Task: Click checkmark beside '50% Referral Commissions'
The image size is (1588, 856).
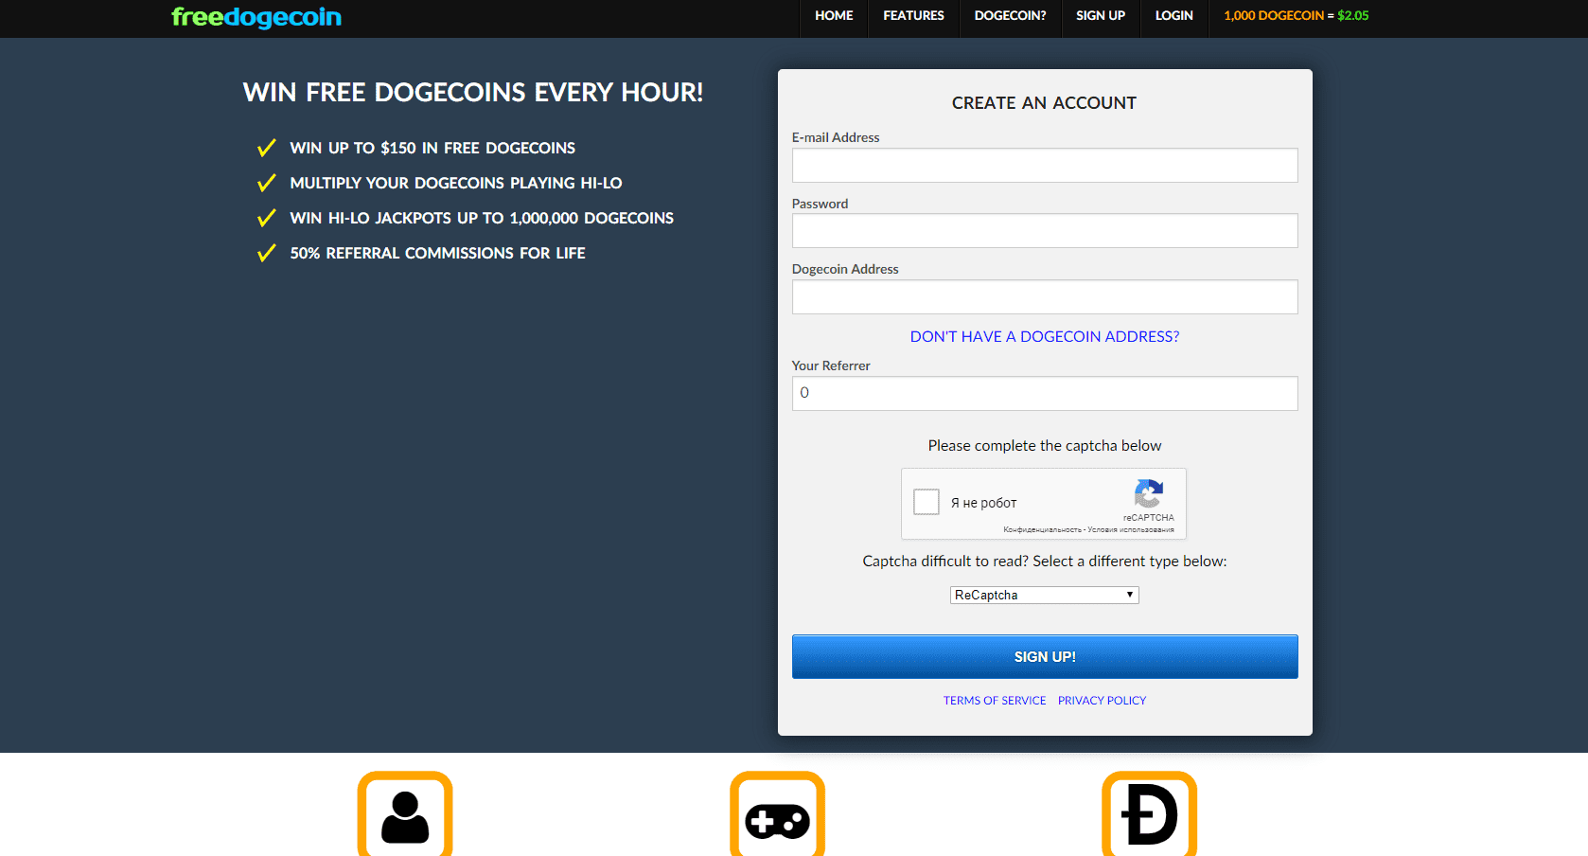Action: click(x=267, y=253)
